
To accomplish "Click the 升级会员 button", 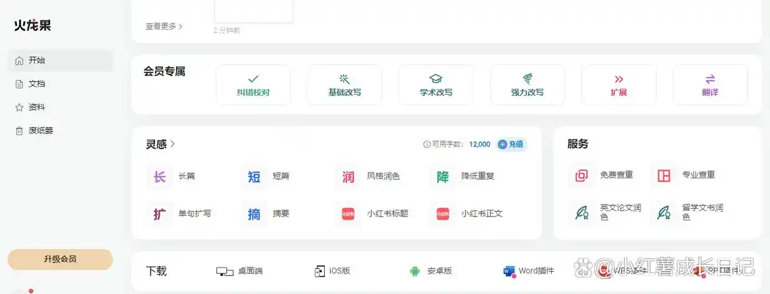I will click(60, 259).
